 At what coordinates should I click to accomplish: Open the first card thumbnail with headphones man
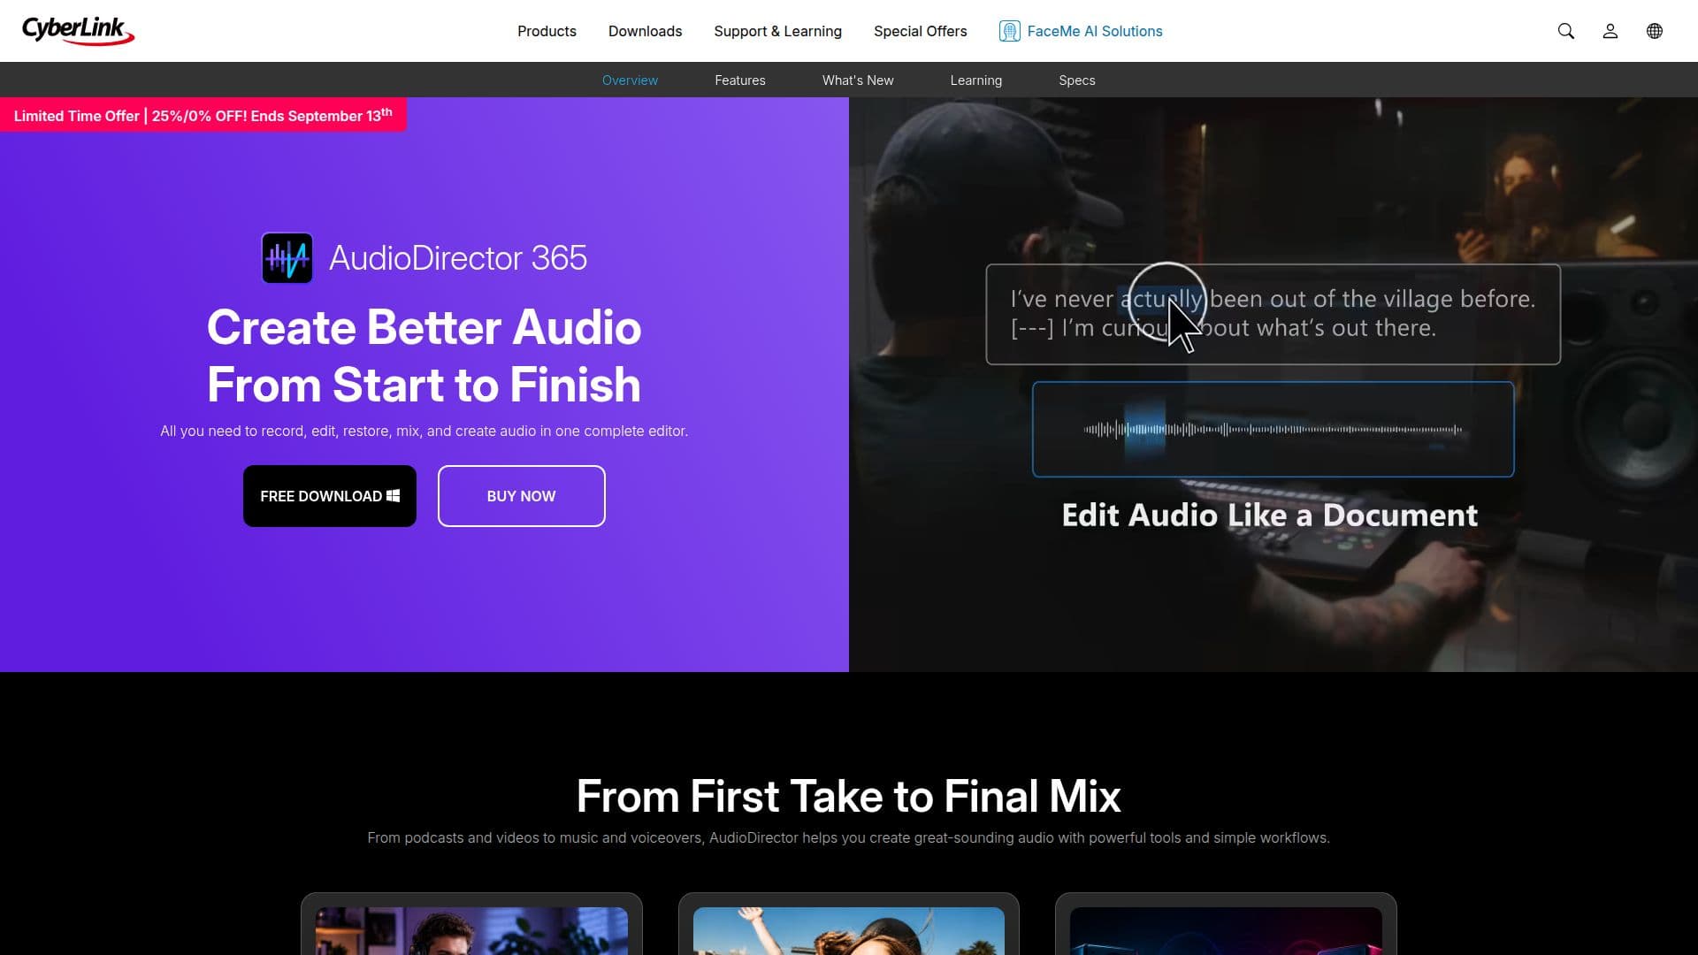471,930
